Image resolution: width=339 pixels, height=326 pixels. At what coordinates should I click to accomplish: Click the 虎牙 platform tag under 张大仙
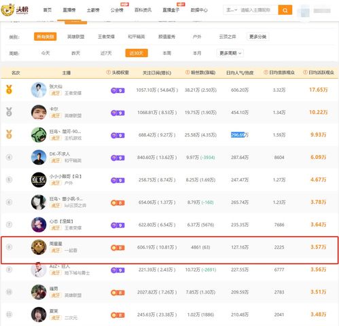(56, 93)
